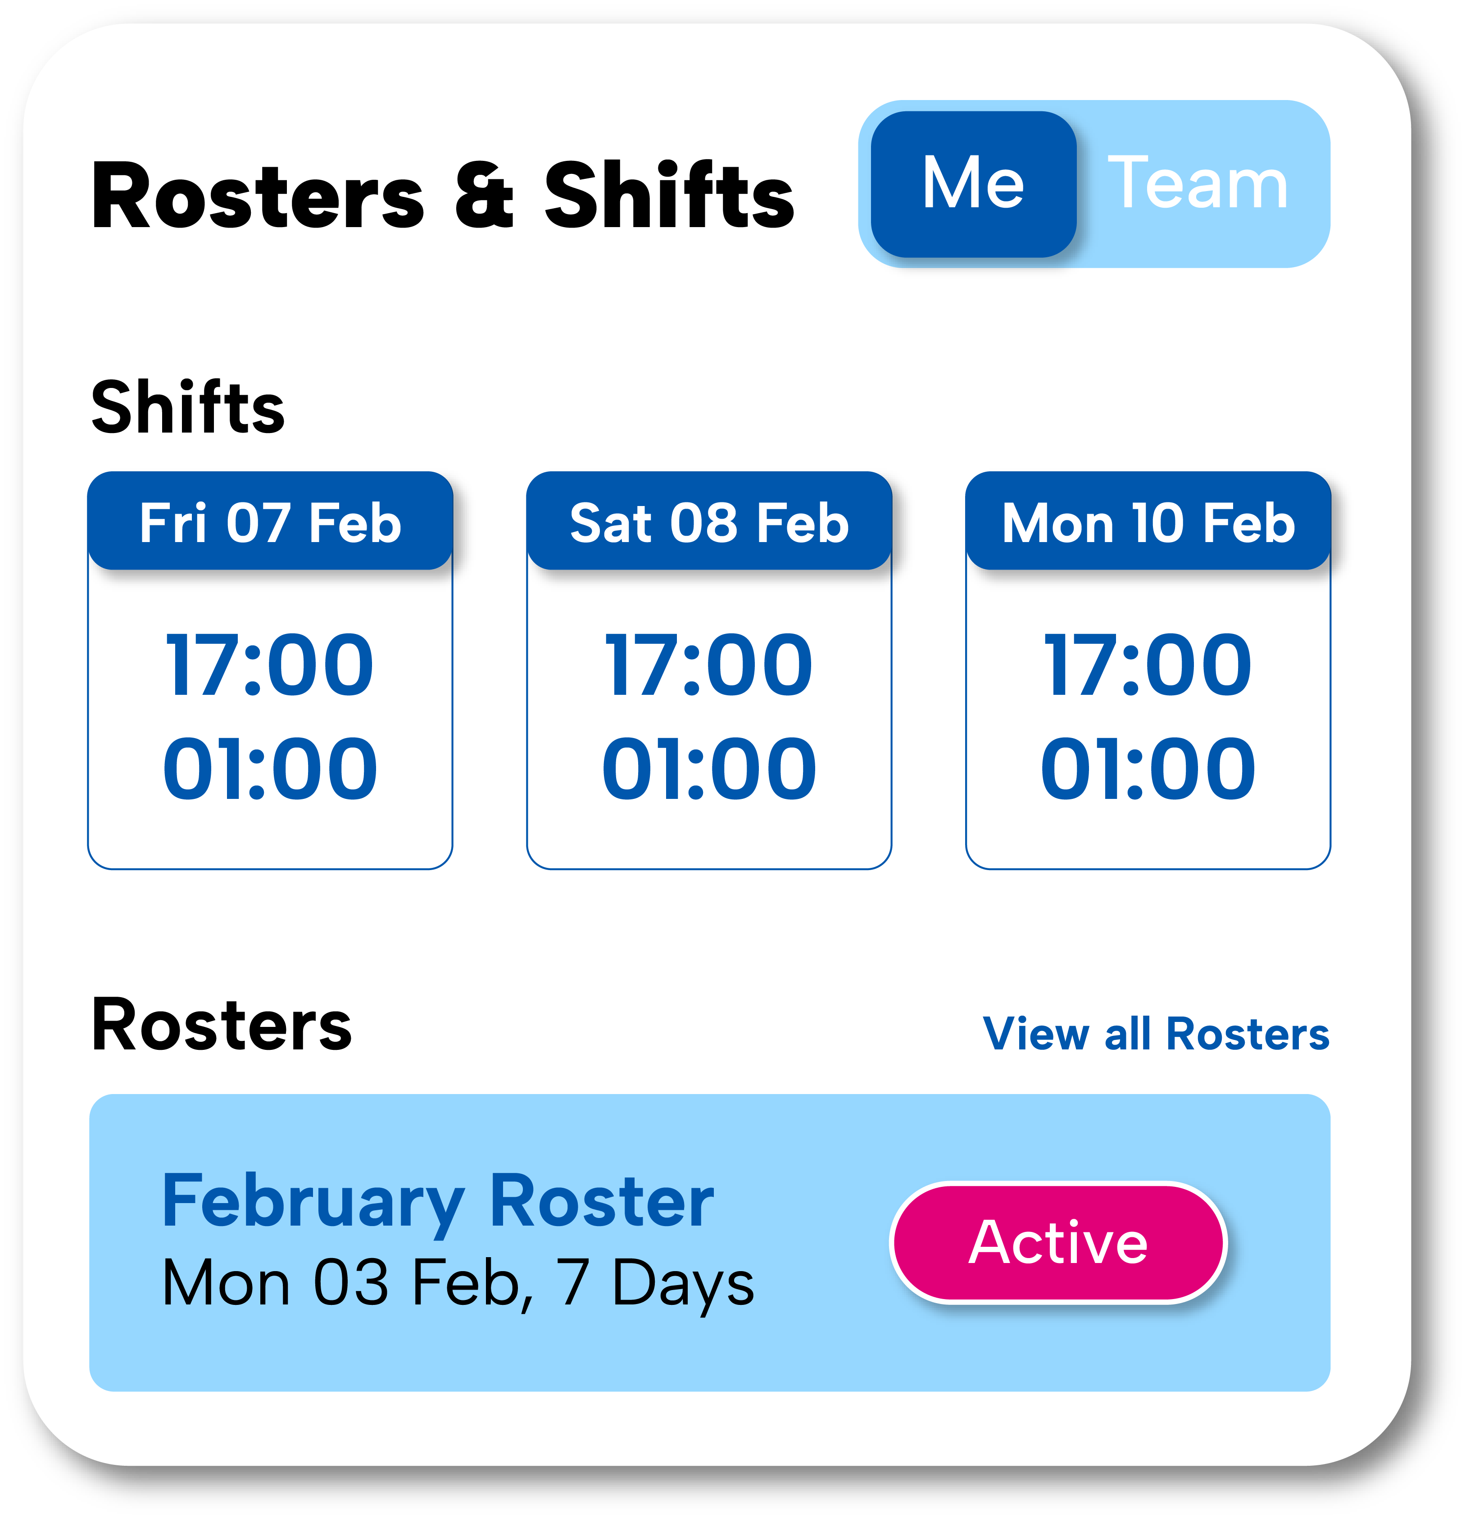Open the February Roster title
Screen dimensions: 1470x1523
click(437, 1201)
